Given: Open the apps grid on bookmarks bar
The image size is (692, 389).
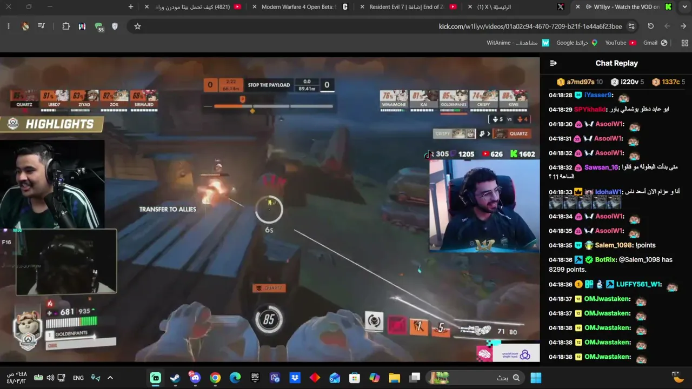Looking at the screenshot, I should coord(684,43).
